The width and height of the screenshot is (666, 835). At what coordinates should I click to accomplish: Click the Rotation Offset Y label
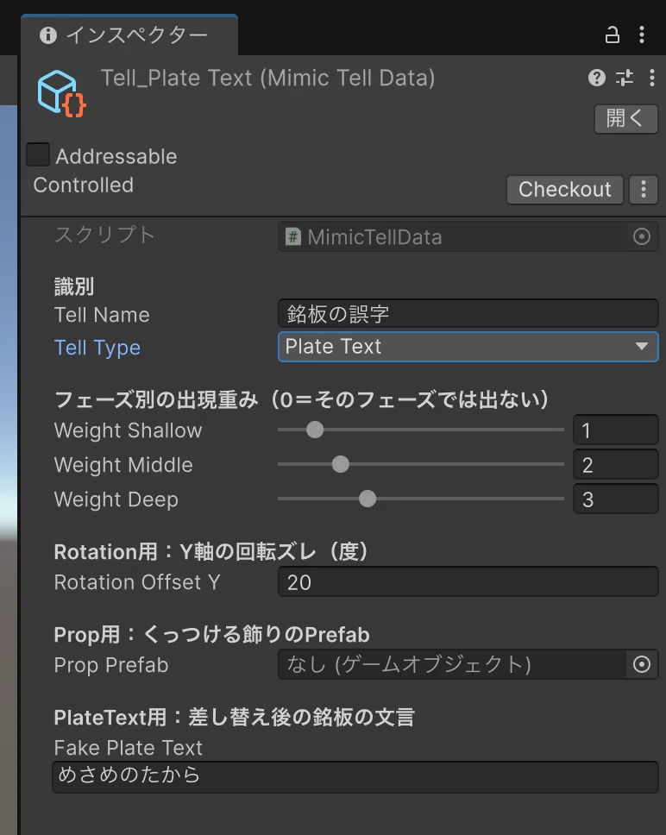137,582
